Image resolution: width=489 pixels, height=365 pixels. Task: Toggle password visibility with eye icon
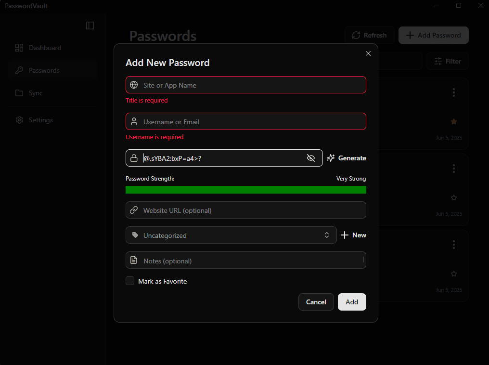point(311,158)
